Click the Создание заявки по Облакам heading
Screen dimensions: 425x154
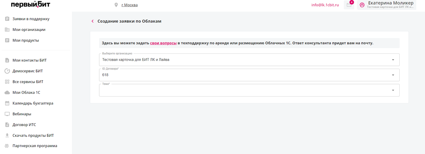coord(130,21)
